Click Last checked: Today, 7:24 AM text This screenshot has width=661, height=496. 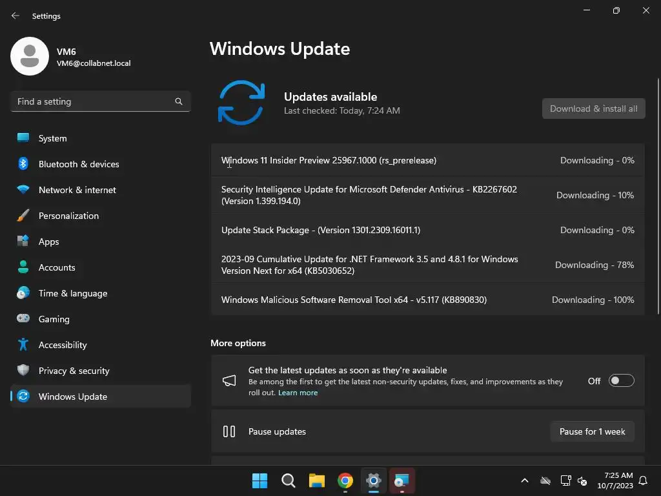click(342, 110)
